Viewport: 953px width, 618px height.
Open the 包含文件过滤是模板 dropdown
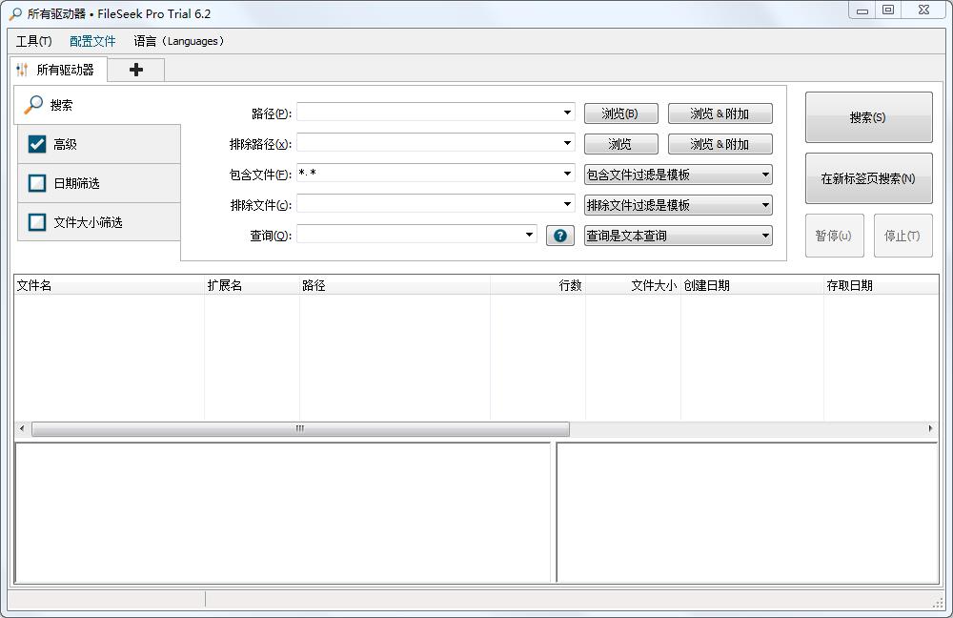pos(678,175)
